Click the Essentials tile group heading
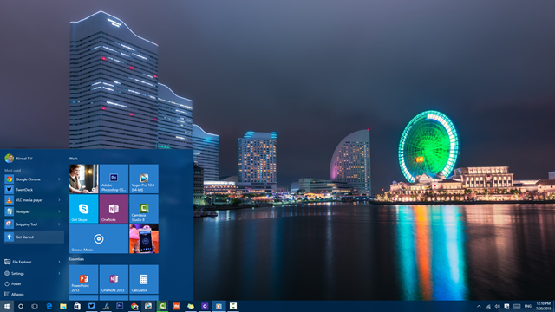 (x=76, y=259)
